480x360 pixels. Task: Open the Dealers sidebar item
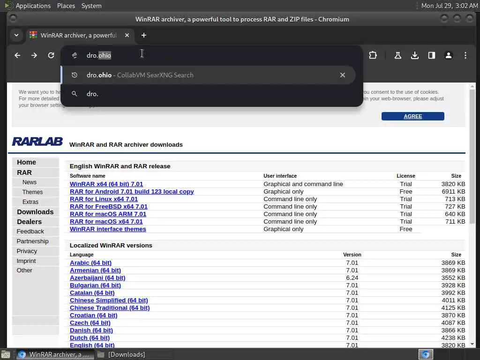pyautogui.click(x=30, y=222)
